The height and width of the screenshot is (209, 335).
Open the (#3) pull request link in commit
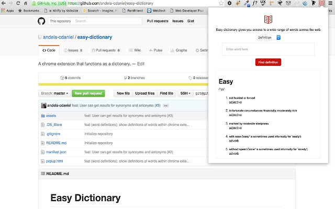158,106
